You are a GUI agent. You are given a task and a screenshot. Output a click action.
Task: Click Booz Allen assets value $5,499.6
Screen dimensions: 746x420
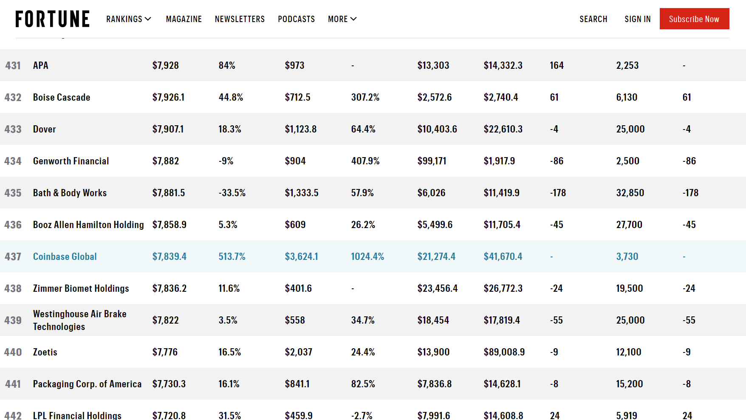click(x=435, y=225)
